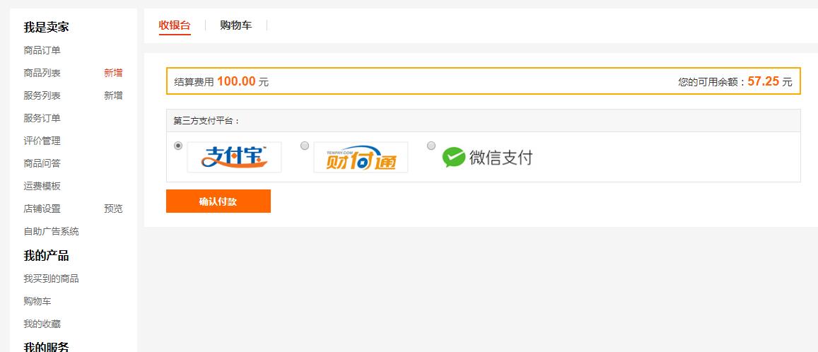Open 我的收藏 in the sidebar
This screenshot has height=352, width=818.
(x=42, y=324)
